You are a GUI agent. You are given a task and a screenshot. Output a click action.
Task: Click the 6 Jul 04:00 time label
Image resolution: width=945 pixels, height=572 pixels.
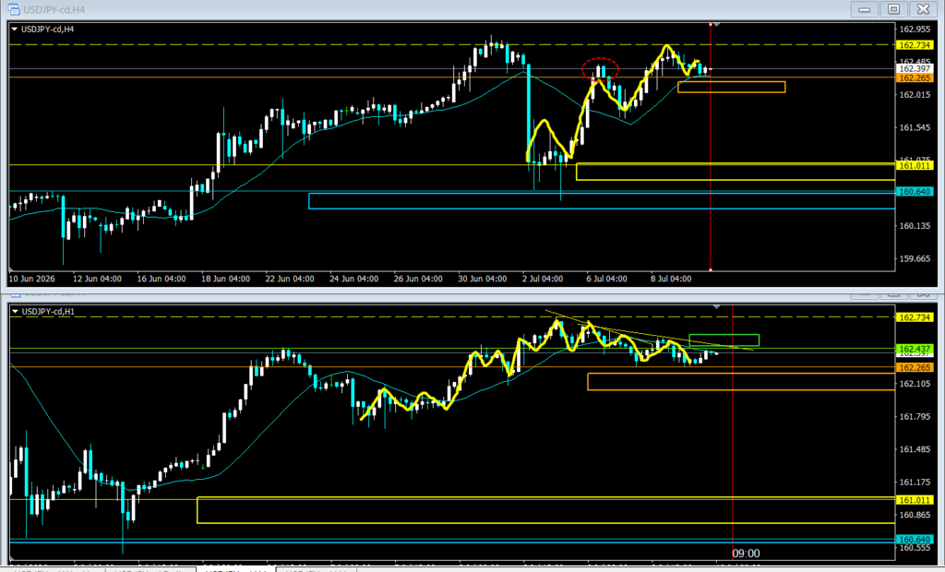(606, 279)
